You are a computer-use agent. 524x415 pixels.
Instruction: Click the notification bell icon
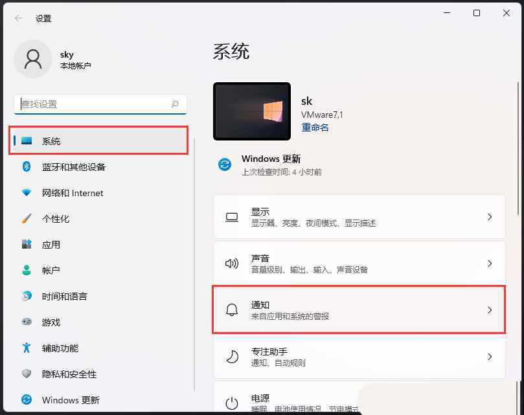click(x=232, y=309)
